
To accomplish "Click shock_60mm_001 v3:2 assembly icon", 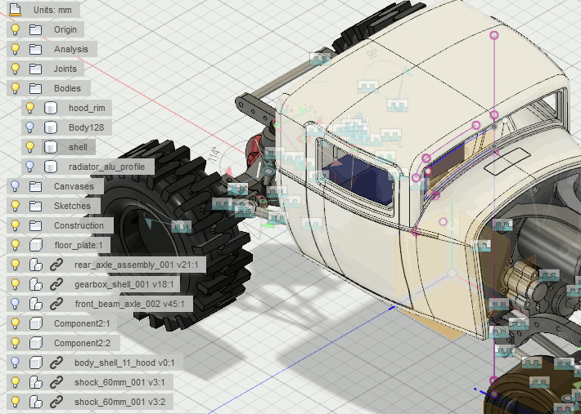I will pos(35,402).
